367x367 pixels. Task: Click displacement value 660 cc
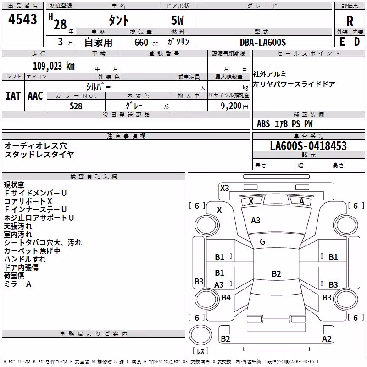pyautogui.click(x=146, y=42)
